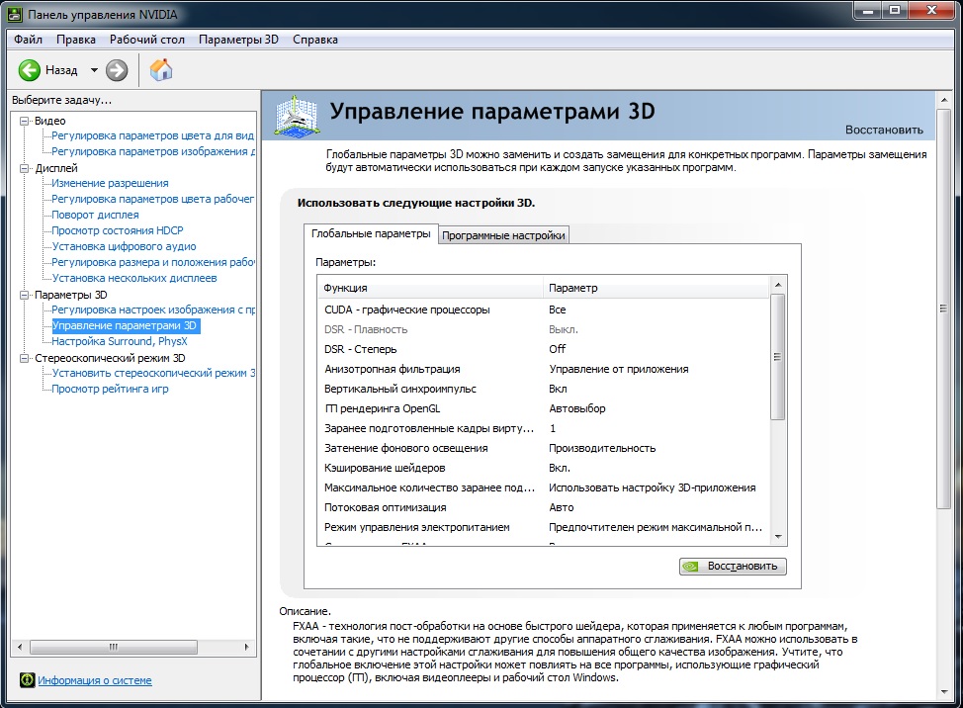The image size is (963, 708).
Task: Click the 3D settings header icon
Action: [297, 115]
